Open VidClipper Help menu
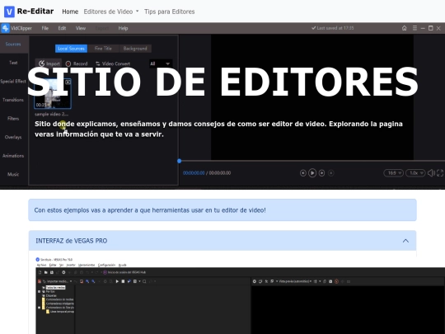 point(123,28)
